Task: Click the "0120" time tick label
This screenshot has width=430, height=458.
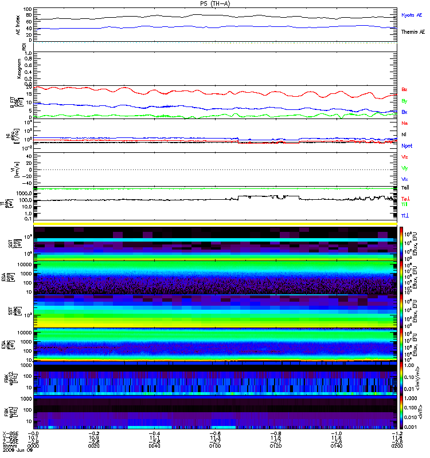Action: pos(276,446)
